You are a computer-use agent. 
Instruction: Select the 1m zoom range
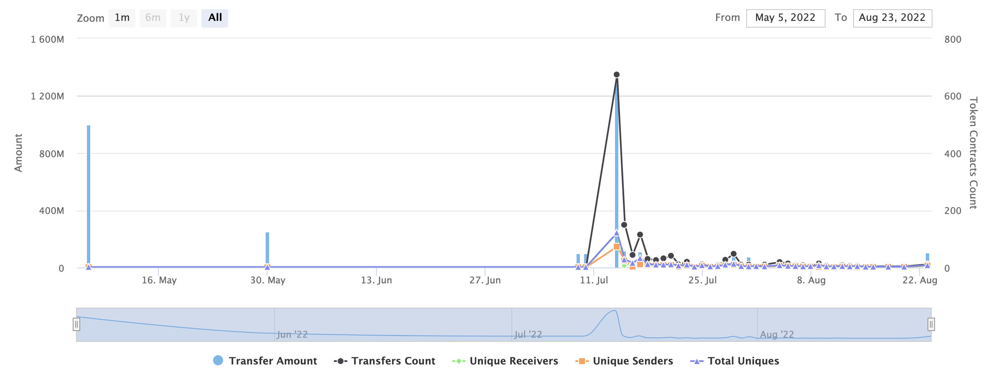[x=122, y=18]
